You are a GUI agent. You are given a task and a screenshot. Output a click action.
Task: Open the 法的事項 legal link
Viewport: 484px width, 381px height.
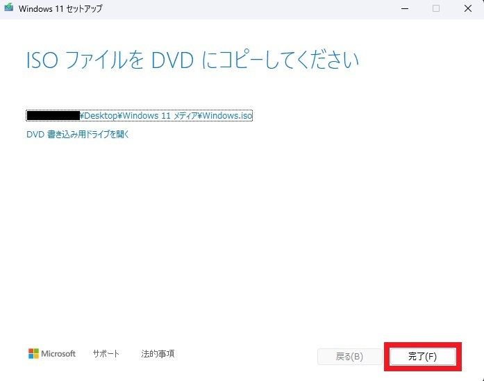pos(158,353)
